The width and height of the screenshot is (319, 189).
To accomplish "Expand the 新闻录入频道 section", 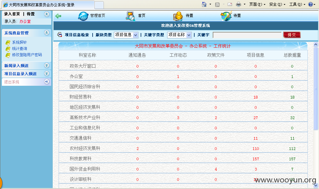I will point(46,65).
